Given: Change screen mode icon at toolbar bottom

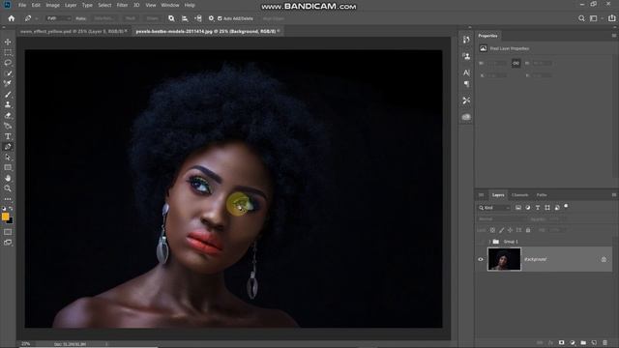Looking at the screenshot, I should (8, 243).
